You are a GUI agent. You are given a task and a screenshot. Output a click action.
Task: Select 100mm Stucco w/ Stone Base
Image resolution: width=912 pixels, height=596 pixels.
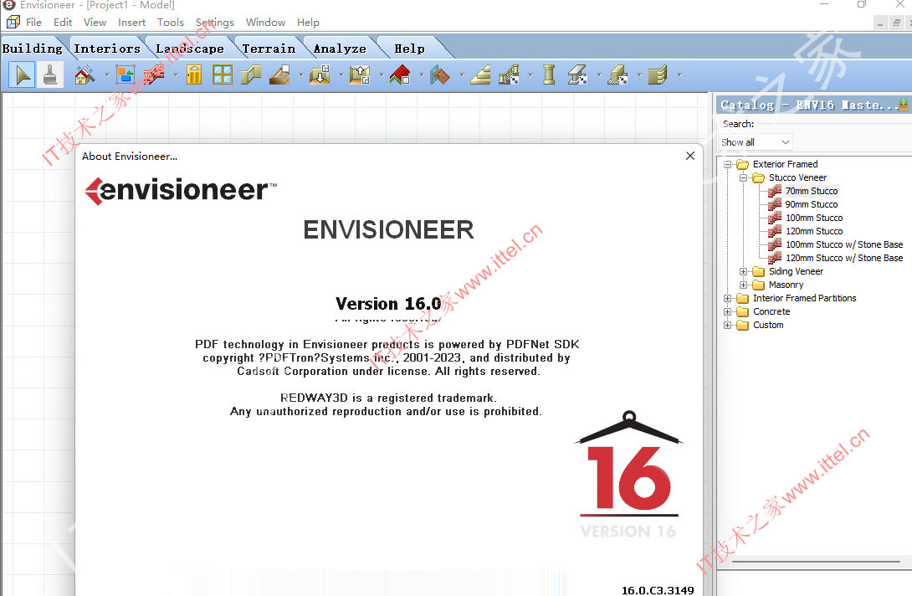(x=844, y=244)
